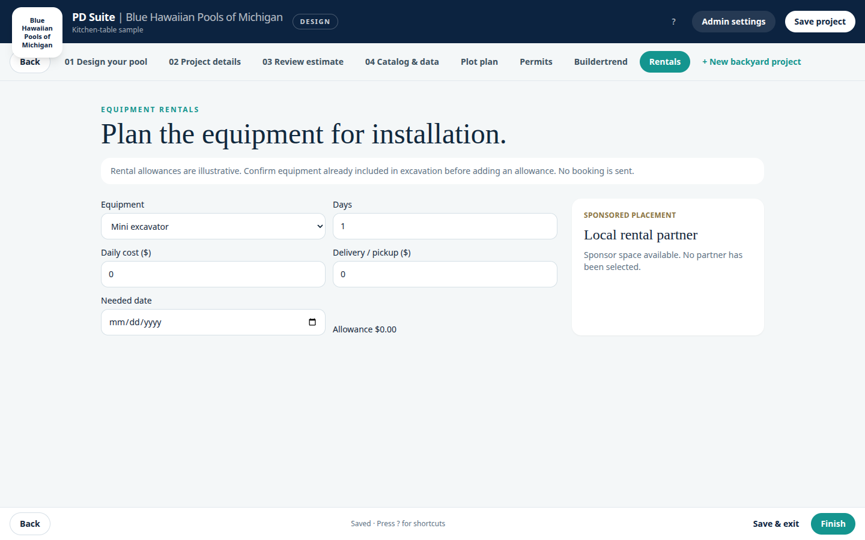
Task: Click the Local rental partner heading
Action: tap(640, 235)
